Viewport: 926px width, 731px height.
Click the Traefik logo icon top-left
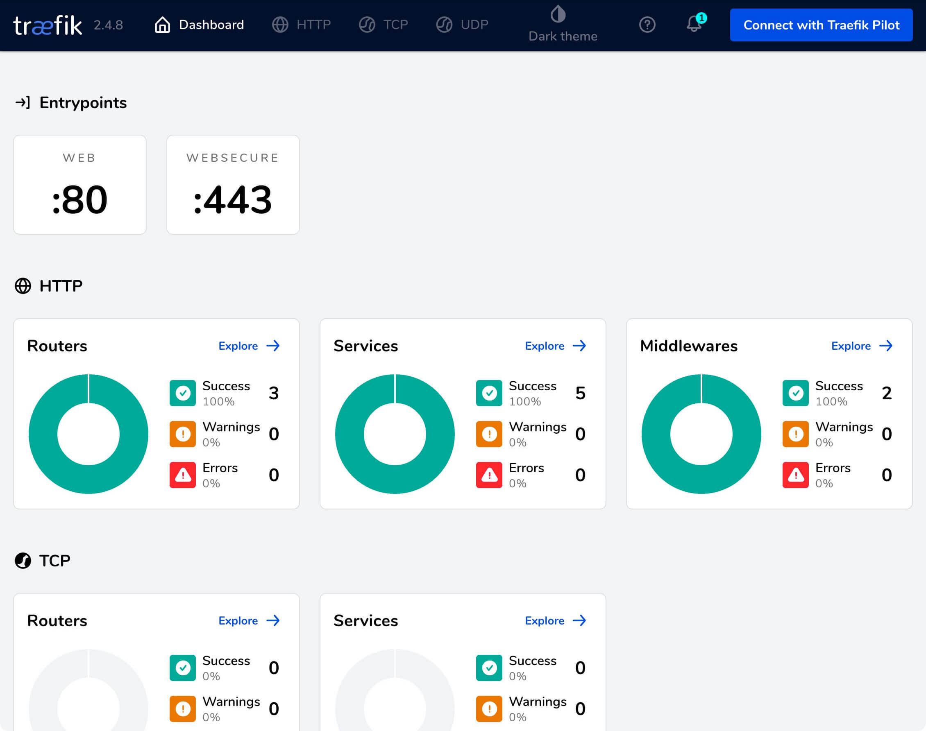48,25
